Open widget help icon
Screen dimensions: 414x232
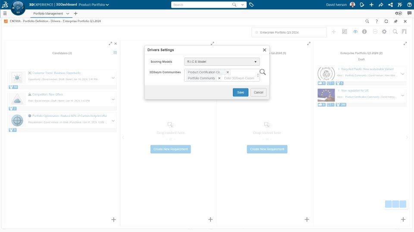pyautogui.click(x=376, y=21)
